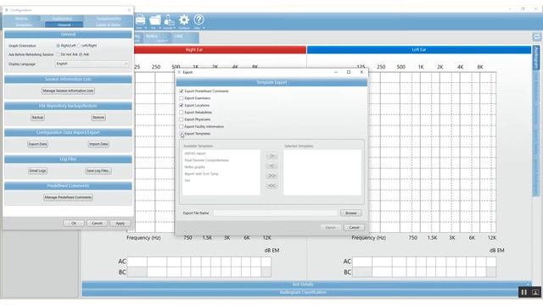543x305 pixels.
Task: Expand the File icon dropdown arrow
Action: (160, 28)
